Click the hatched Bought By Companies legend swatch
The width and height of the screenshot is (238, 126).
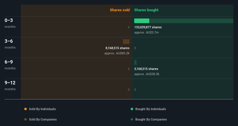tap(132, 119)
